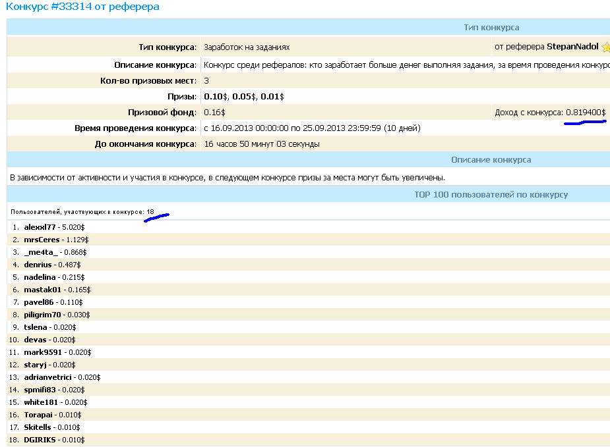Viewport: 610px width, 447px height.
Task: Select prize fund value '0.16$'
Action: 214,112
